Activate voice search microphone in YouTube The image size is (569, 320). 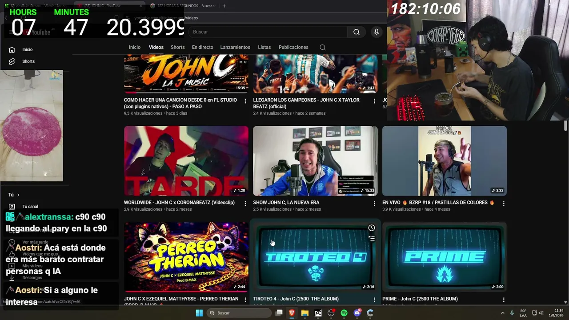click(377, 32)
